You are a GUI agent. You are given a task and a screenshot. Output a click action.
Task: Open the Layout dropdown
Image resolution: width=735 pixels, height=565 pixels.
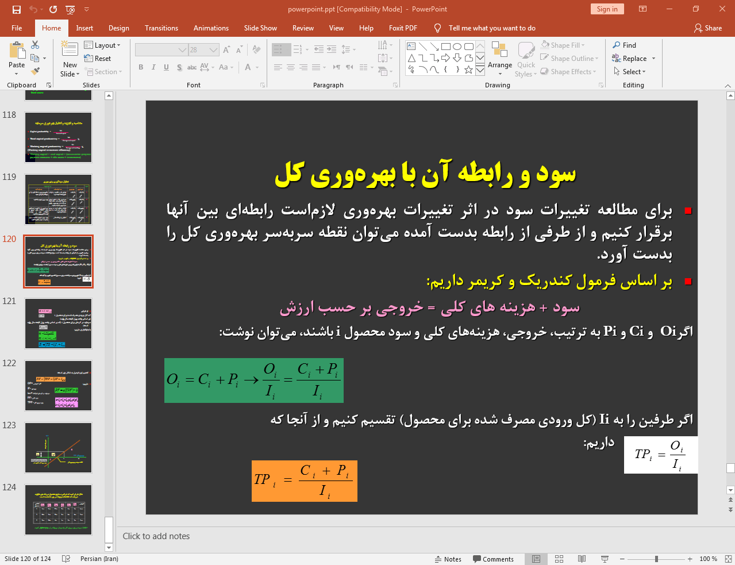tap(102, 45)
